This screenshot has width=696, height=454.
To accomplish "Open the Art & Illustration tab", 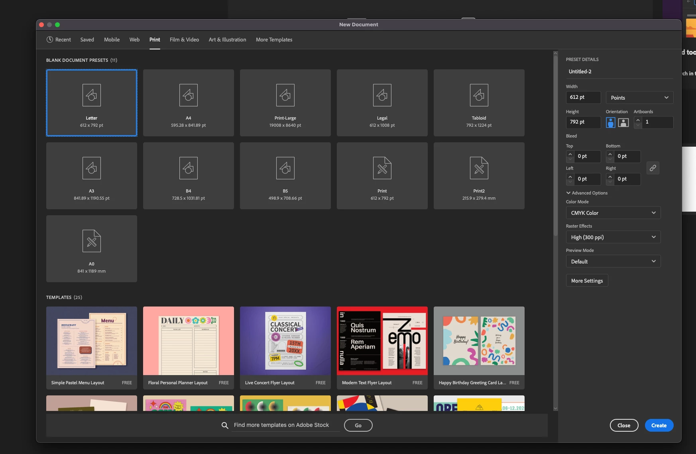I will click(227, 39).
